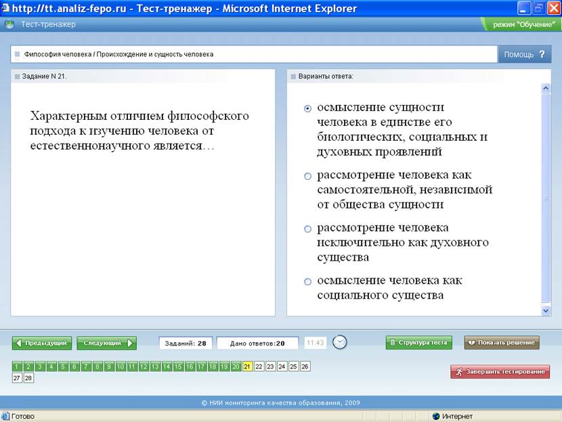The height and width of the screenshot is (422, 562).
Task: Jump to question 2
Action: (x=28, y=366)
